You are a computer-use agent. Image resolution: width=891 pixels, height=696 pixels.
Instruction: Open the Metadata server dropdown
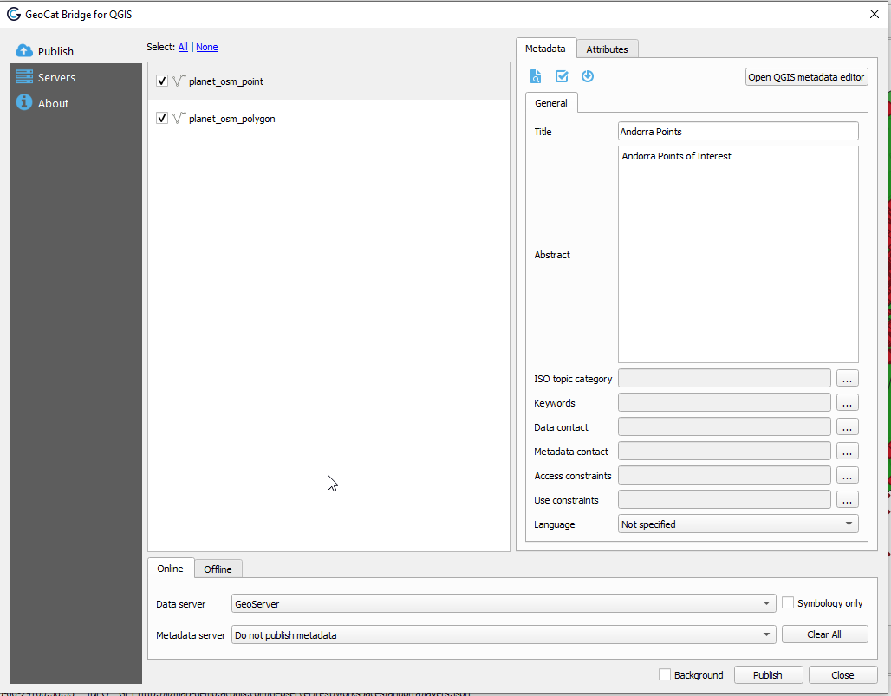tap(503, 635)
